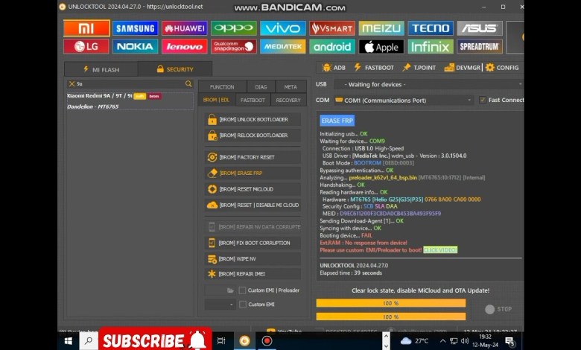581x350 pixels.
Task: Click [BROM] RELOCK BOOTLOADER button
Action: click(x=253, y=136)
